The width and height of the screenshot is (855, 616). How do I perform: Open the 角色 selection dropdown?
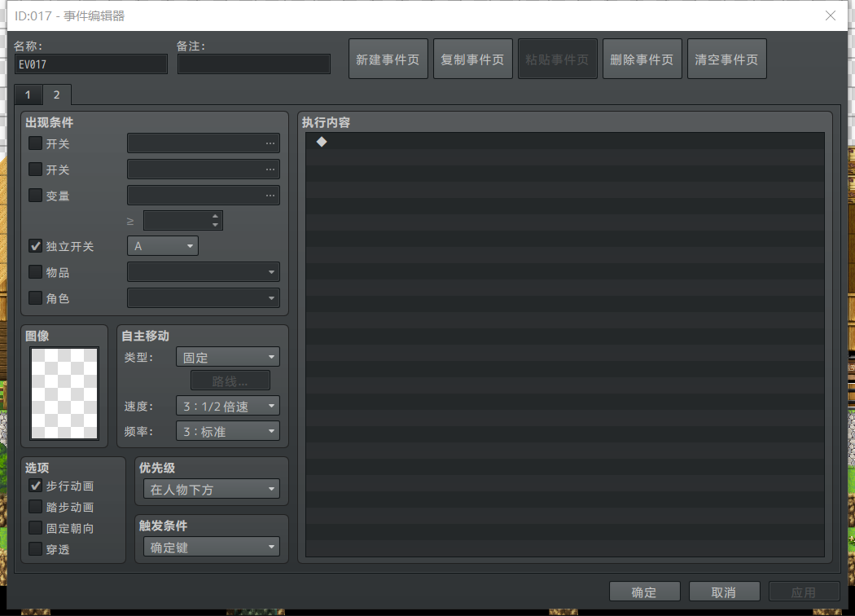coord(204,298)
